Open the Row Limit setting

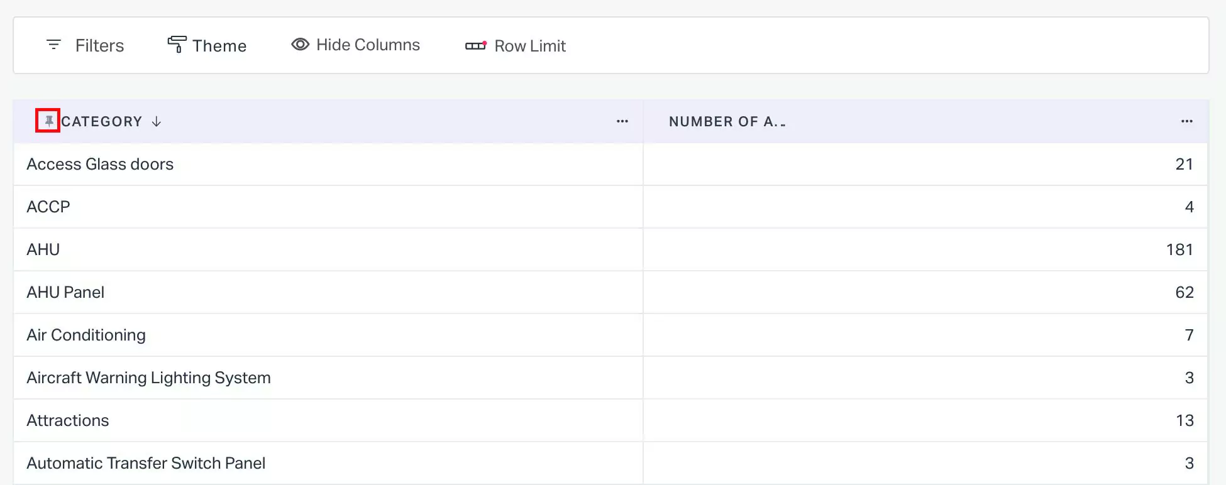(529, 46)
